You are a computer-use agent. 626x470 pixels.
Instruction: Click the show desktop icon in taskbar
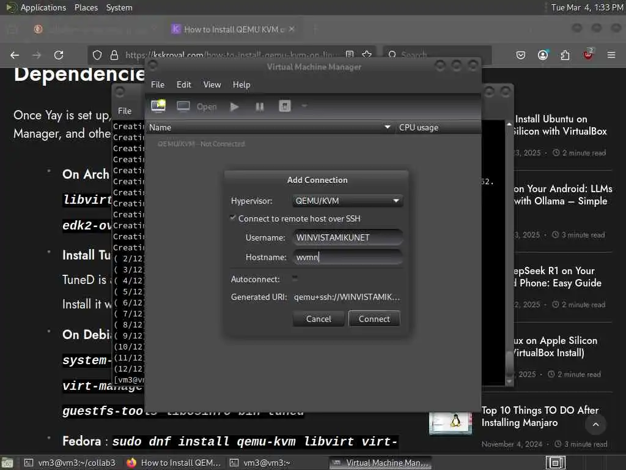click(x=7, y=463)
